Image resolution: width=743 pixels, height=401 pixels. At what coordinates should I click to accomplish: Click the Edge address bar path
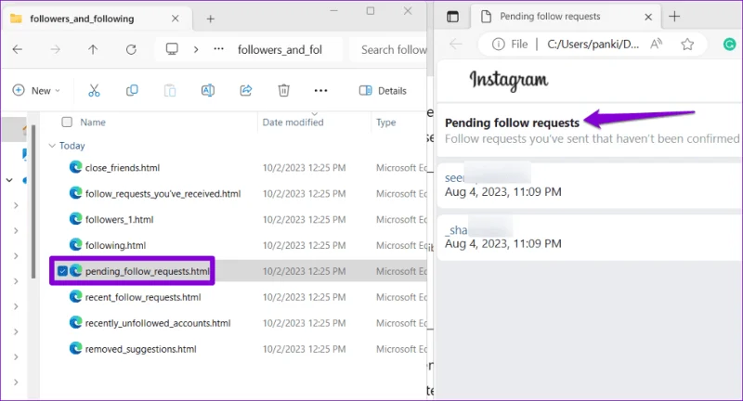(593, 44)
